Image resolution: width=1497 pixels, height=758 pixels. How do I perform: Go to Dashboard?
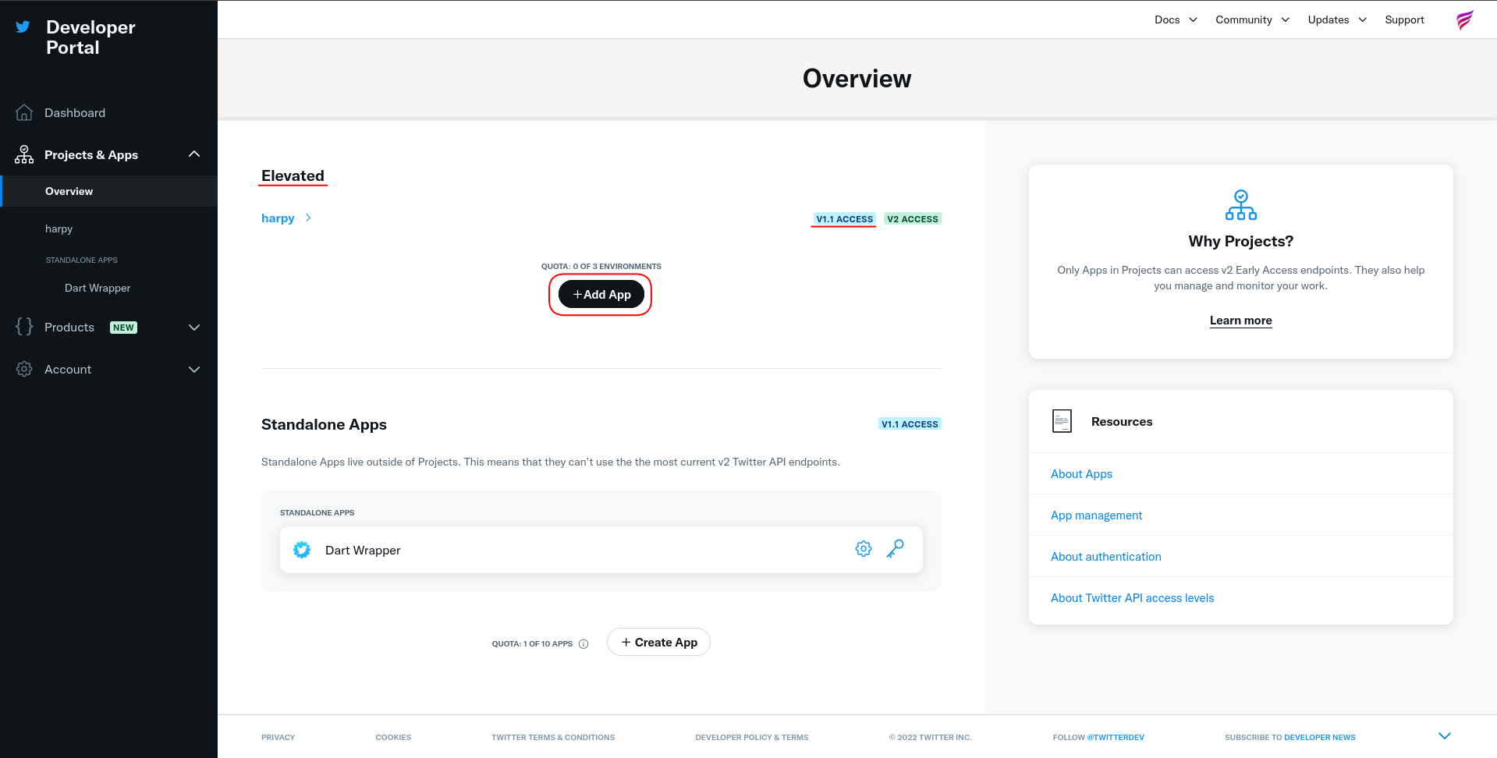tap(75, 113)
